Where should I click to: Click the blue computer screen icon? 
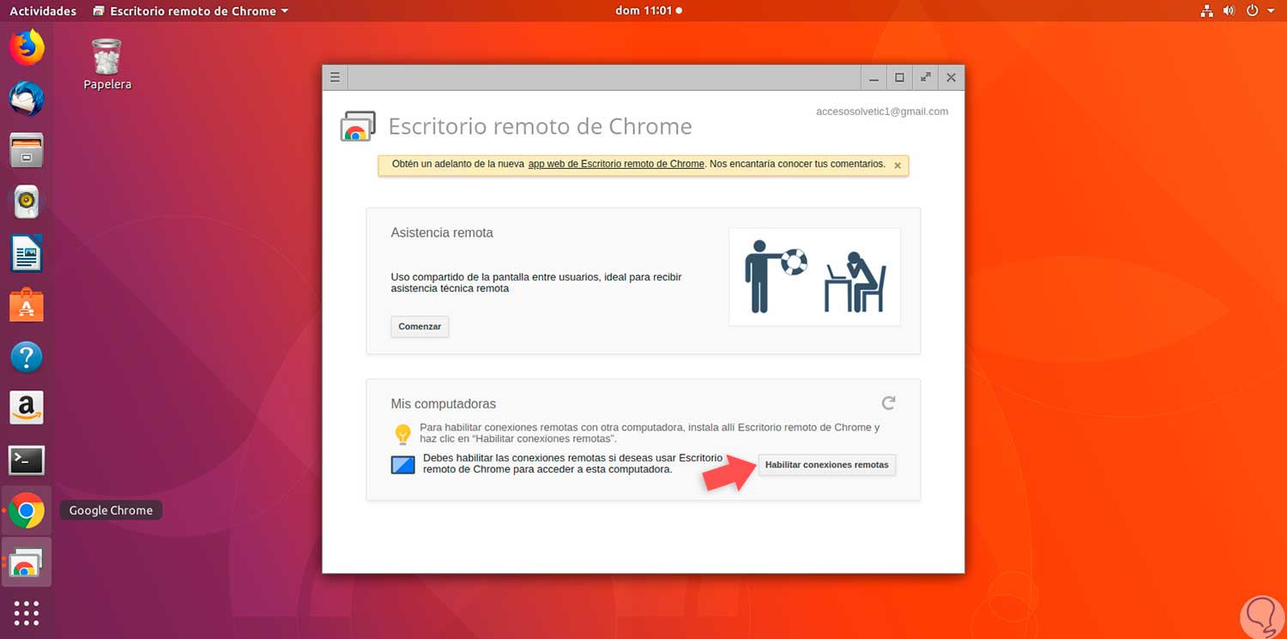[403, 465]
